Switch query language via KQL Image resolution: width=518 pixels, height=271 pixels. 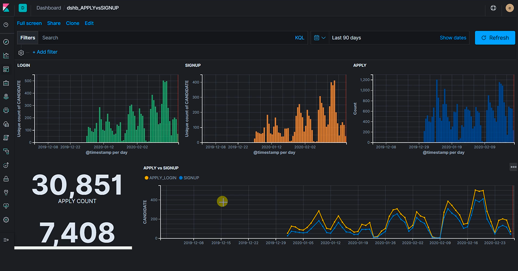click(300, 38)
